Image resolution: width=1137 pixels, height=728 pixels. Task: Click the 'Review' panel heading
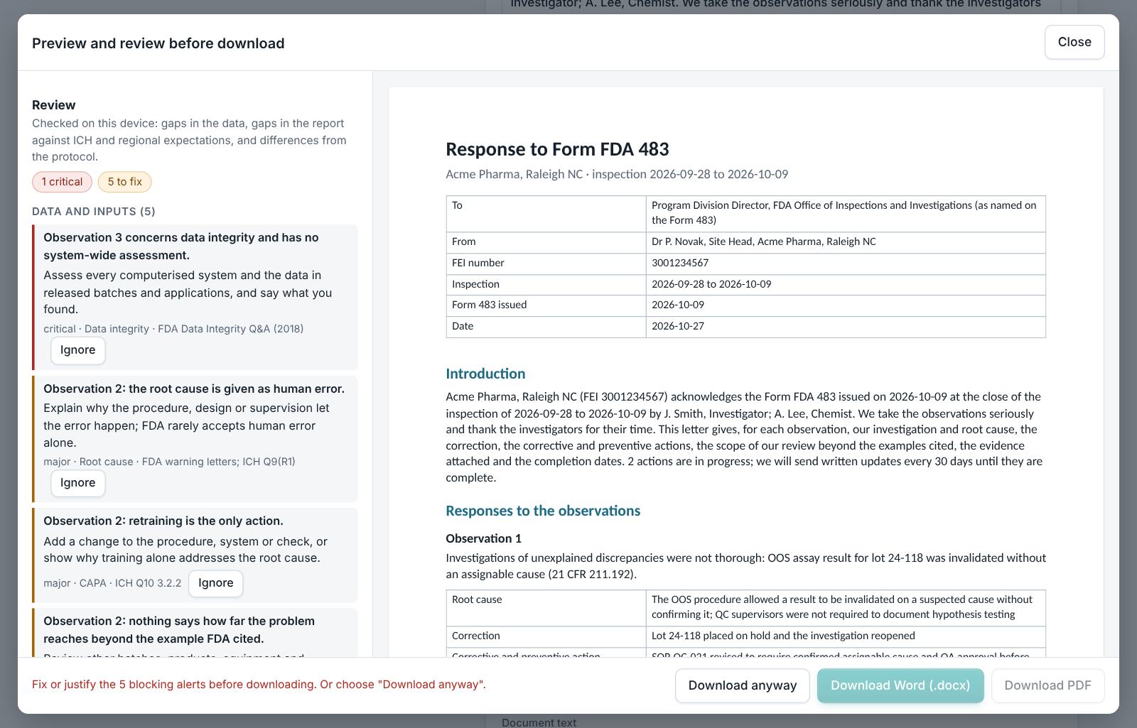(x=53, y=105)
